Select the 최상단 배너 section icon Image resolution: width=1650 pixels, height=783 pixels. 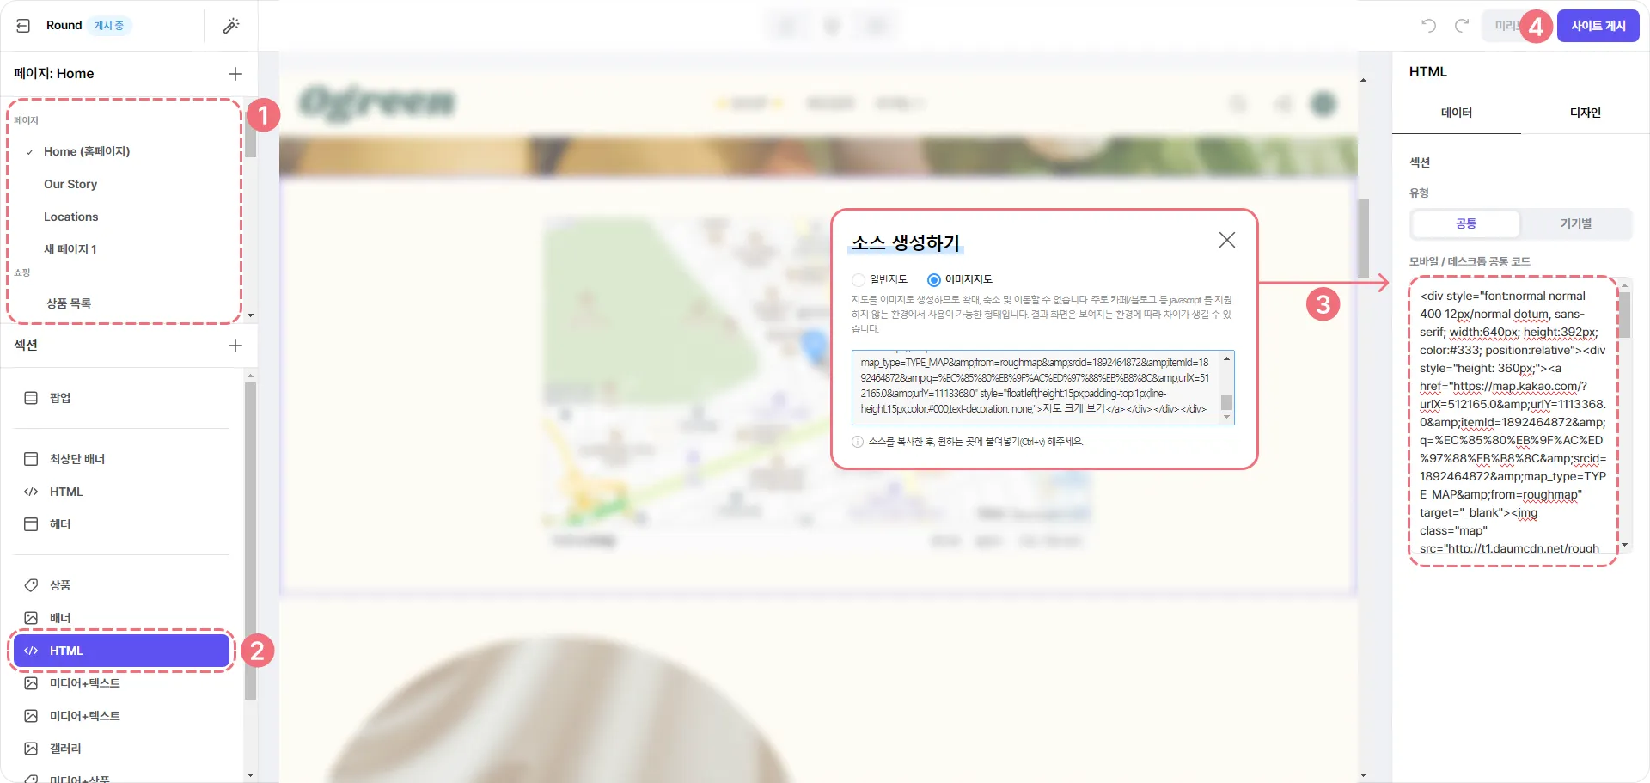click(x=31, y=459)
